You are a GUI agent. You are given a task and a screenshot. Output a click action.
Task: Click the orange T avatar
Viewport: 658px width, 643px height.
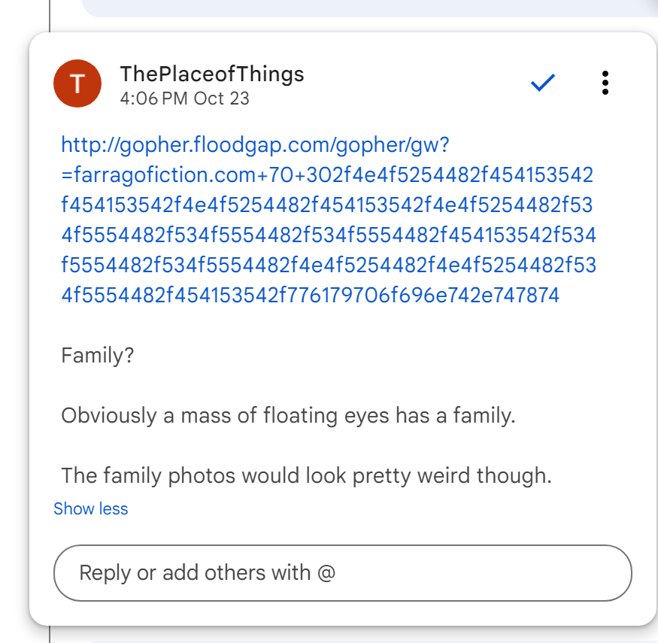pyautogui.click(x=77, y=83)
